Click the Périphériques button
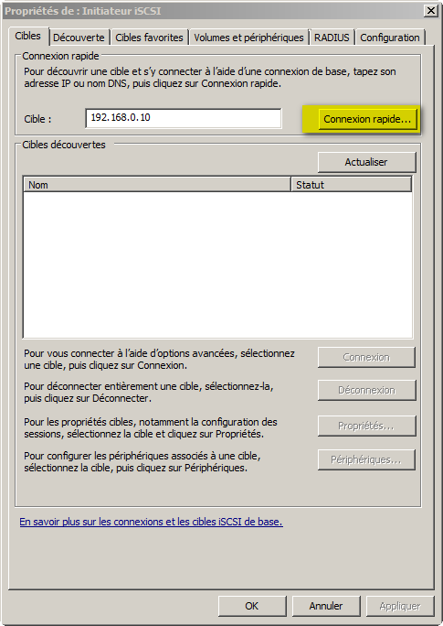This screenshot has width=443, height=626. (366, 460)
